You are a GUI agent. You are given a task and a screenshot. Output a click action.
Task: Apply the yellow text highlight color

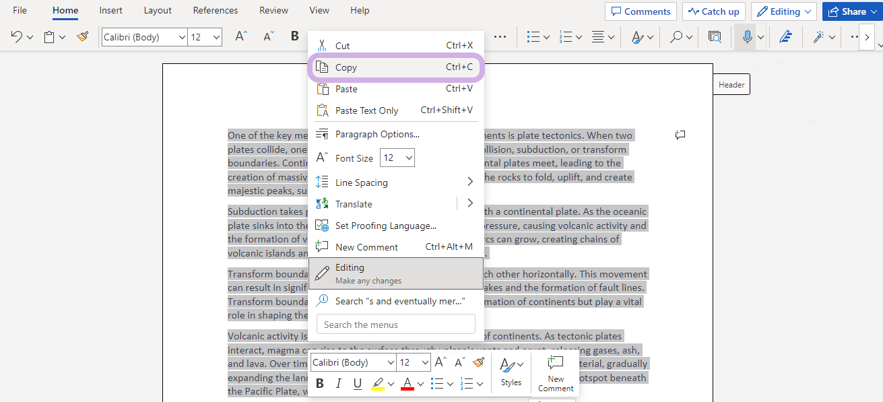378,384
